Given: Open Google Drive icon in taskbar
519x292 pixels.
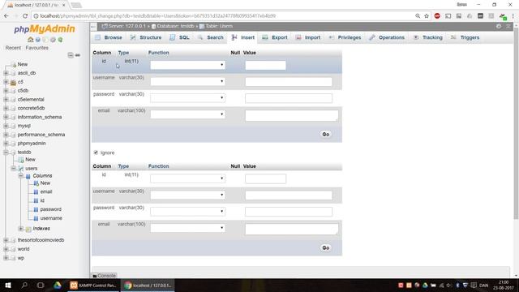Looking at the screenshot, I should pos(58,285).
